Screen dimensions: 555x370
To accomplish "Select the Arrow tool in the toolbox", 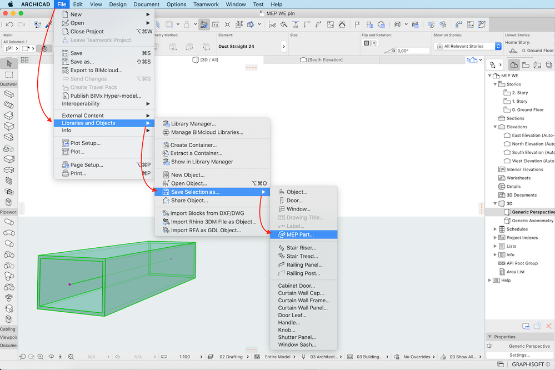I will click(x=9, y=64).
